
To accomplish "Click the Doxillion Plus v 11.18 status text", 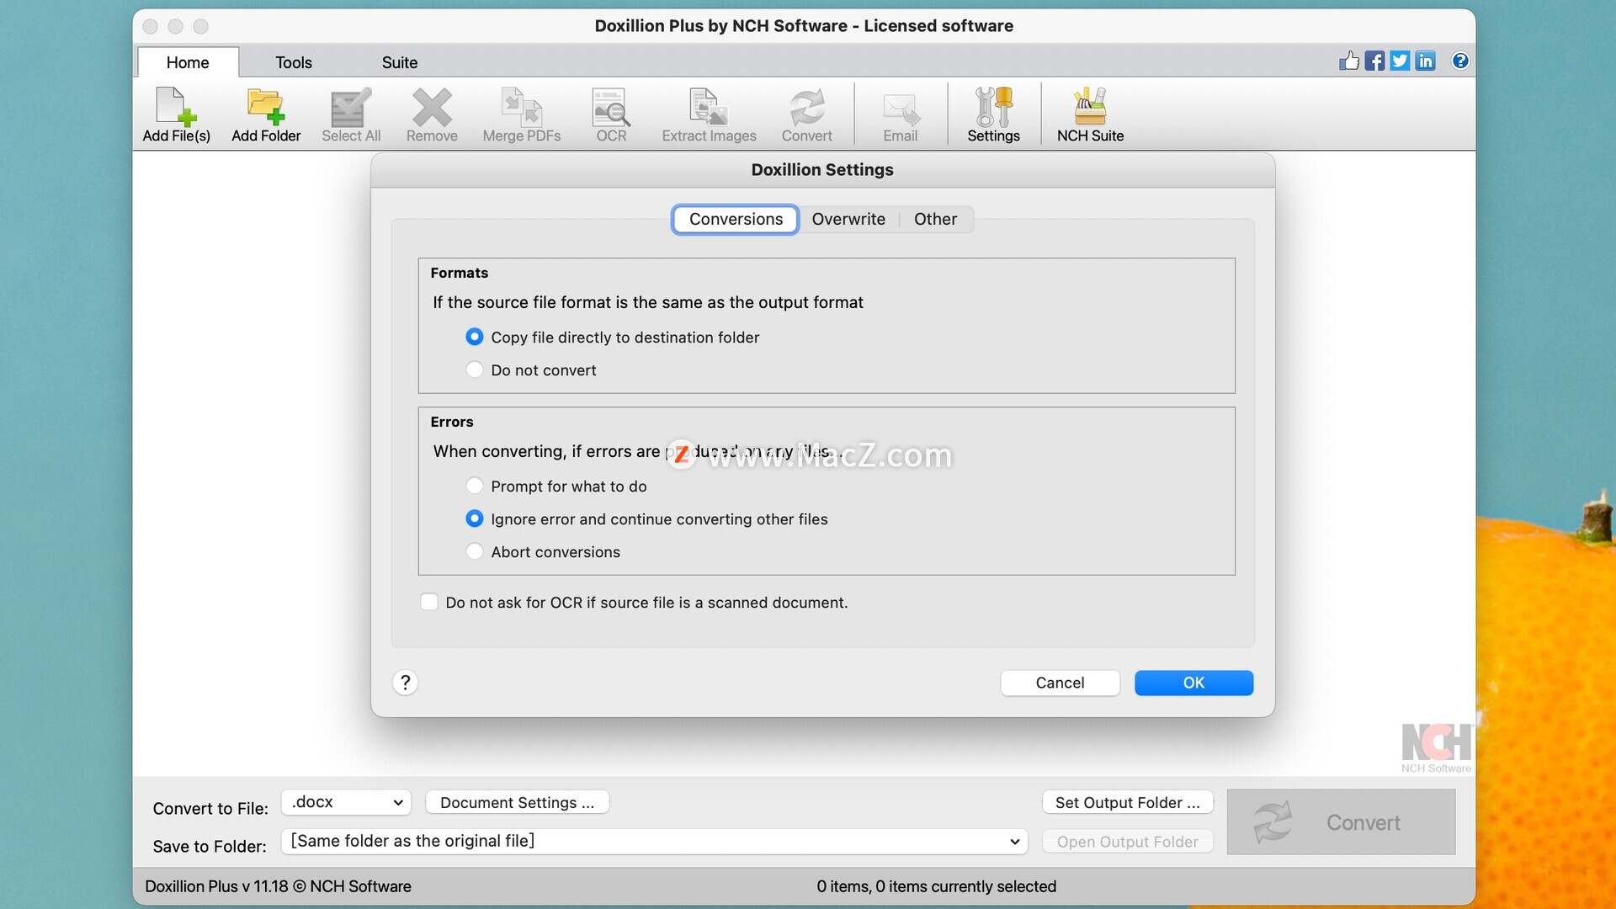I will tap(278, 886).
